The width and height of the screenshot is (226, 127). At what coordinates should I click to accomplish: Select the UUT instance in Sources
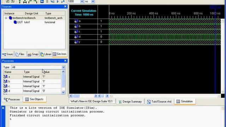coord(34,22)
